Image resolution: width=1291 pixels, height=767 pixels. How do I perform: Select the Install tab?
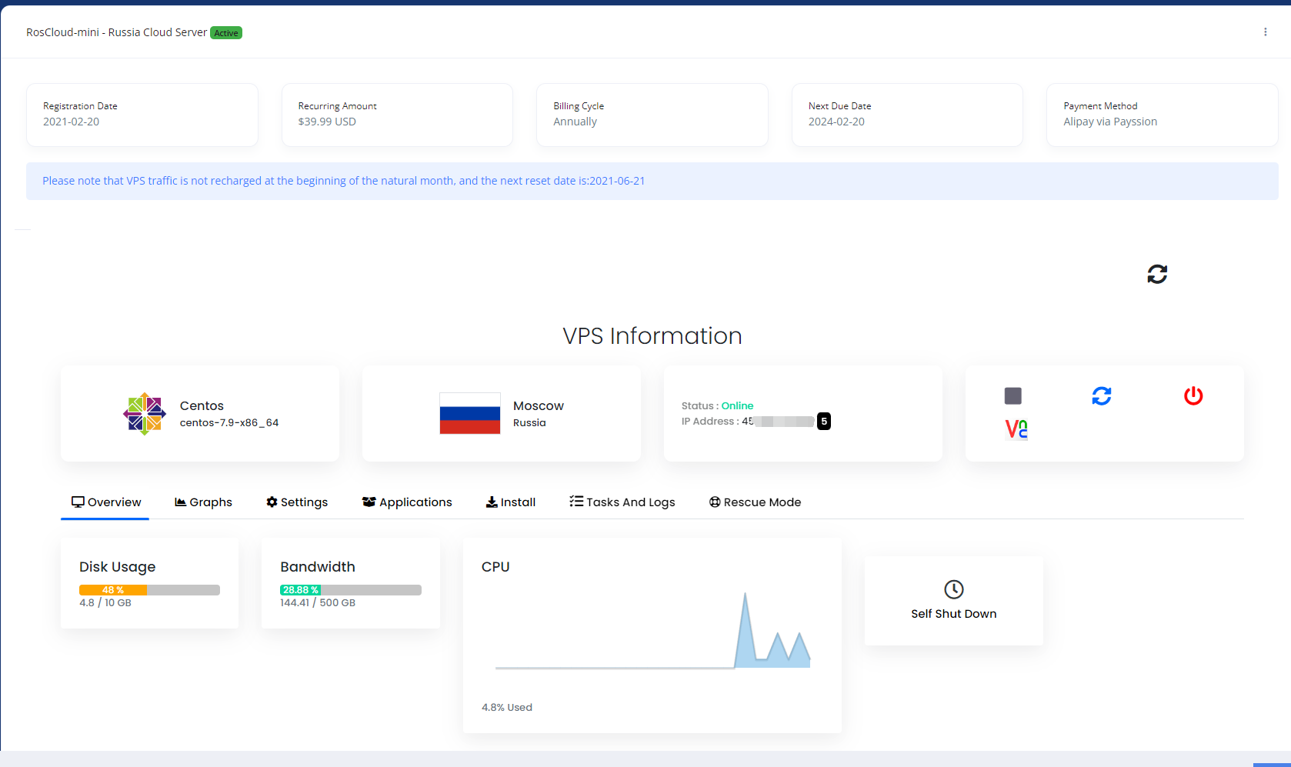[511, 502]
